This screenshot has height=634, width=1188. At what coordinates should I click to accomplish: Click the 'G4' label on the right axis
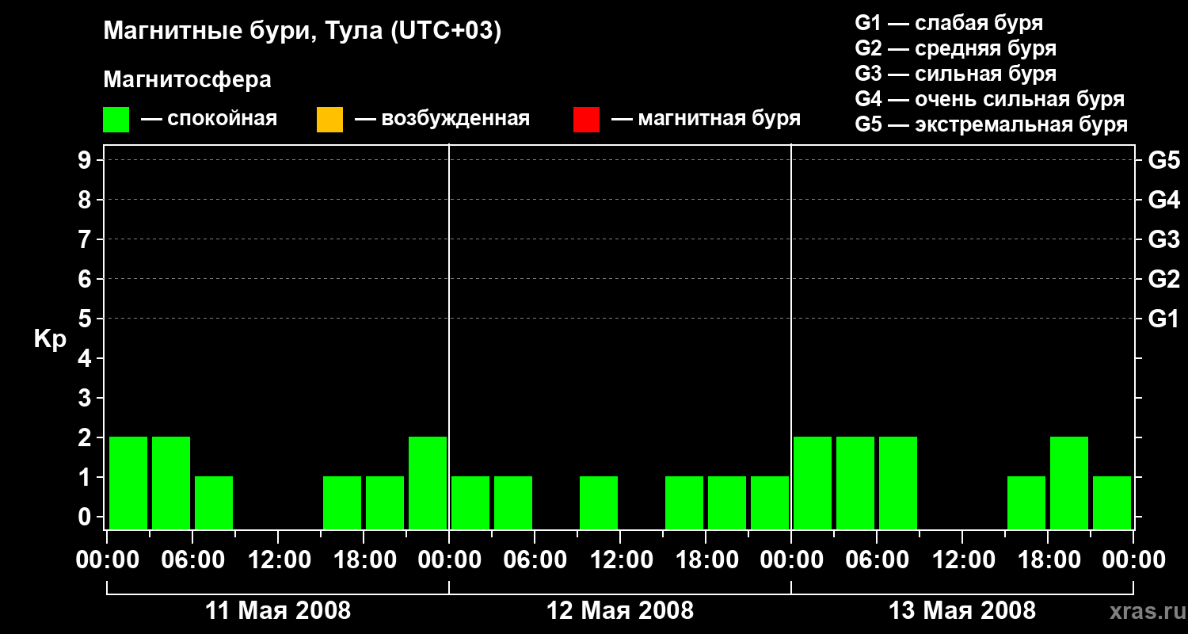(x=1164, y=200)
